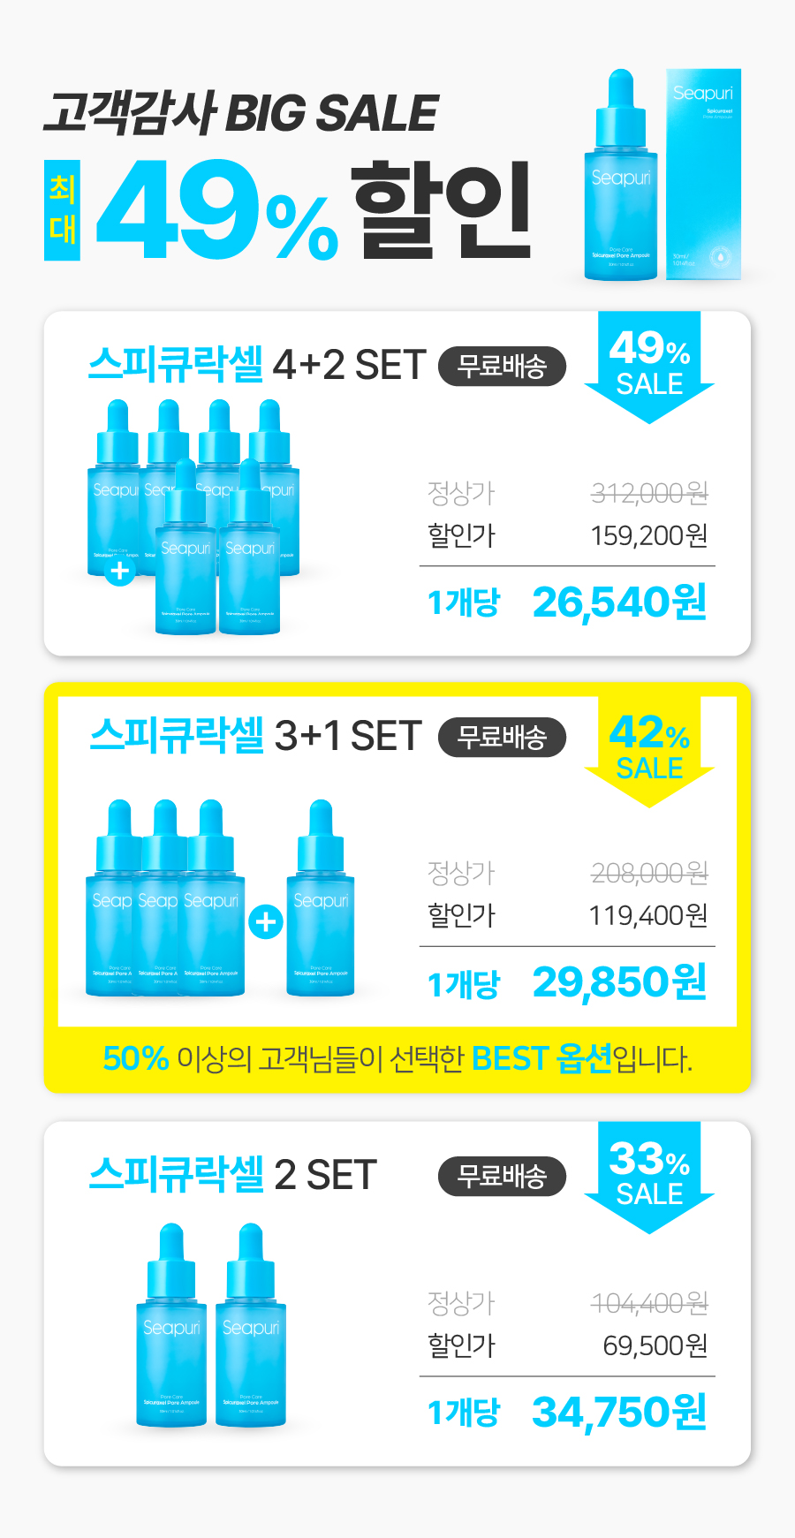Click the 26,540원 per-unit price
Viewport: 795px width, 1538px height.
click(619, 602)
